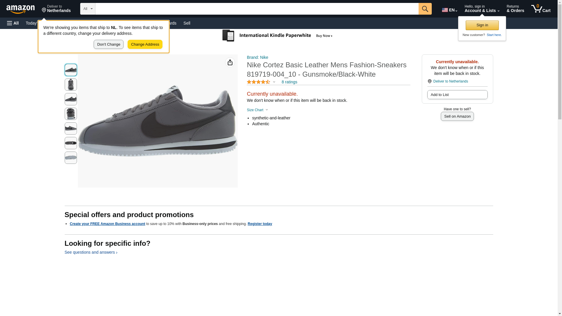Expand the Size Chart dropdown
This screenshot has height=316, width=562.
click(257, 110)
